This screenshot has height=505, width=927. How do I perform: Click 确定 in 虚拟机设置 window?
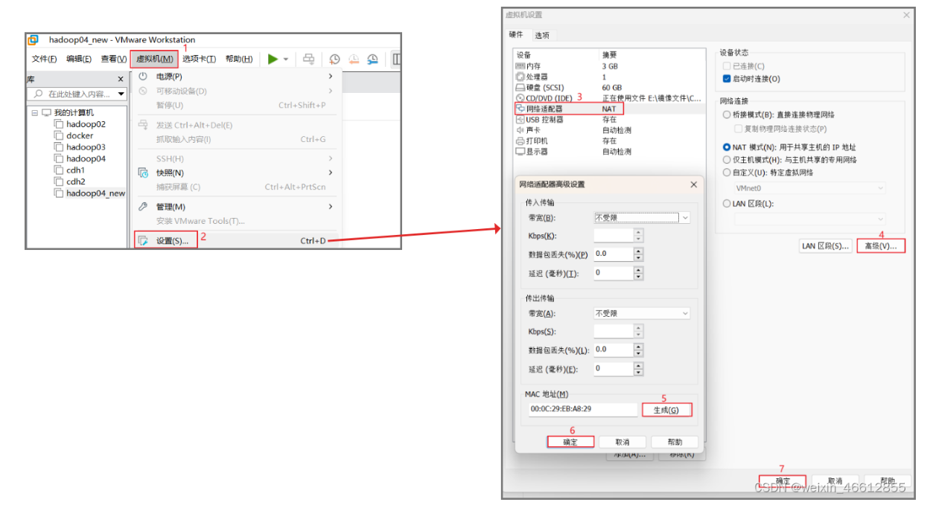click(783, 481)
